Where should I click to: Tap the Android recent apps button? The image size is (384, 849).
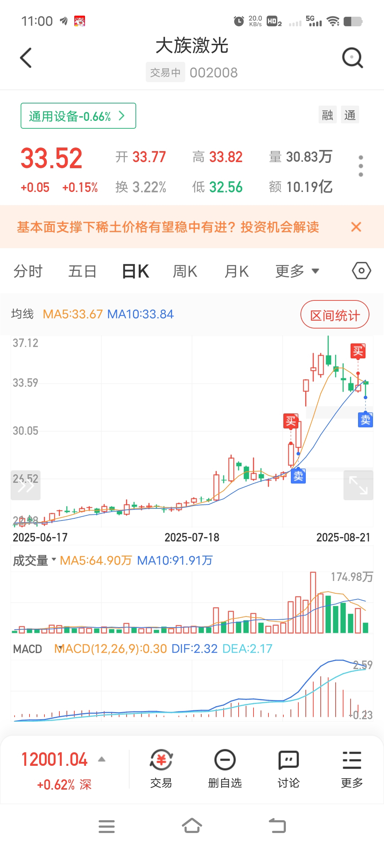[107, 826]
